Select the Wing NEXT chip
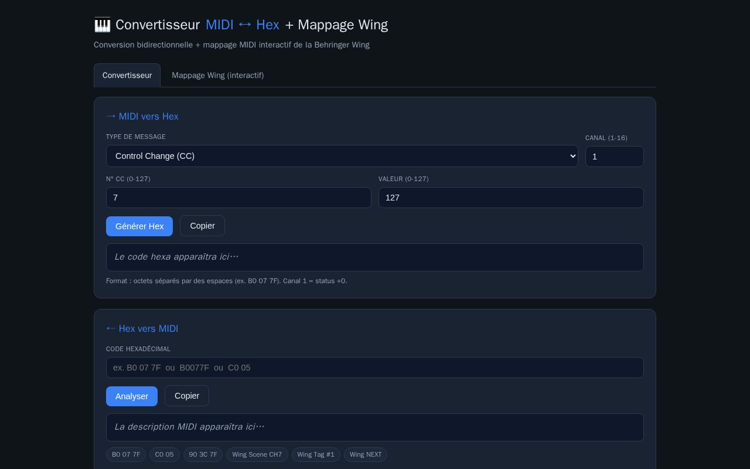This screenshot has height=469, width=750. click(x=366, y=454)
